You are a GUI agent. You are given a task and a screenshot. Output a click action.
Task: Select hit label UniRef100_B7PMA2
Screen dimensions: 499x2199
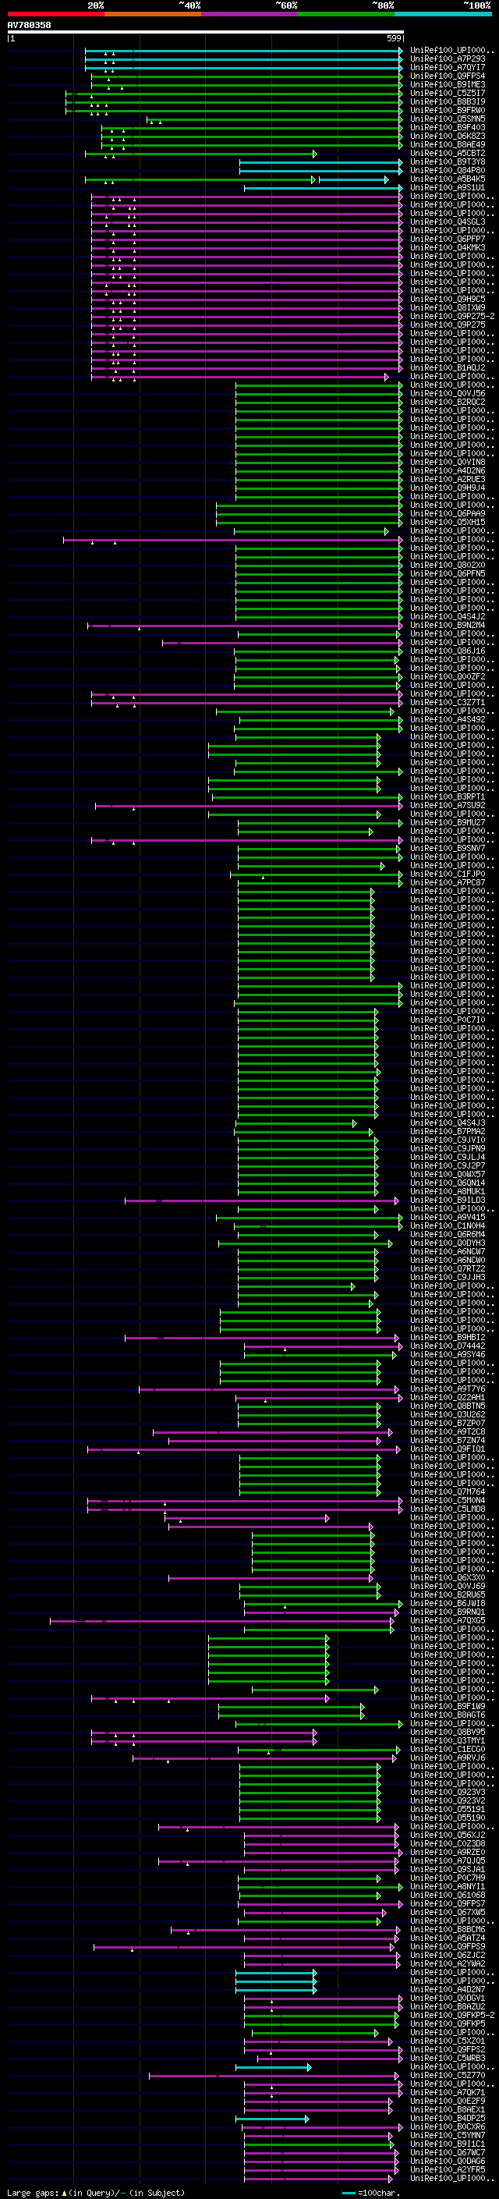tap(448, 1131)
